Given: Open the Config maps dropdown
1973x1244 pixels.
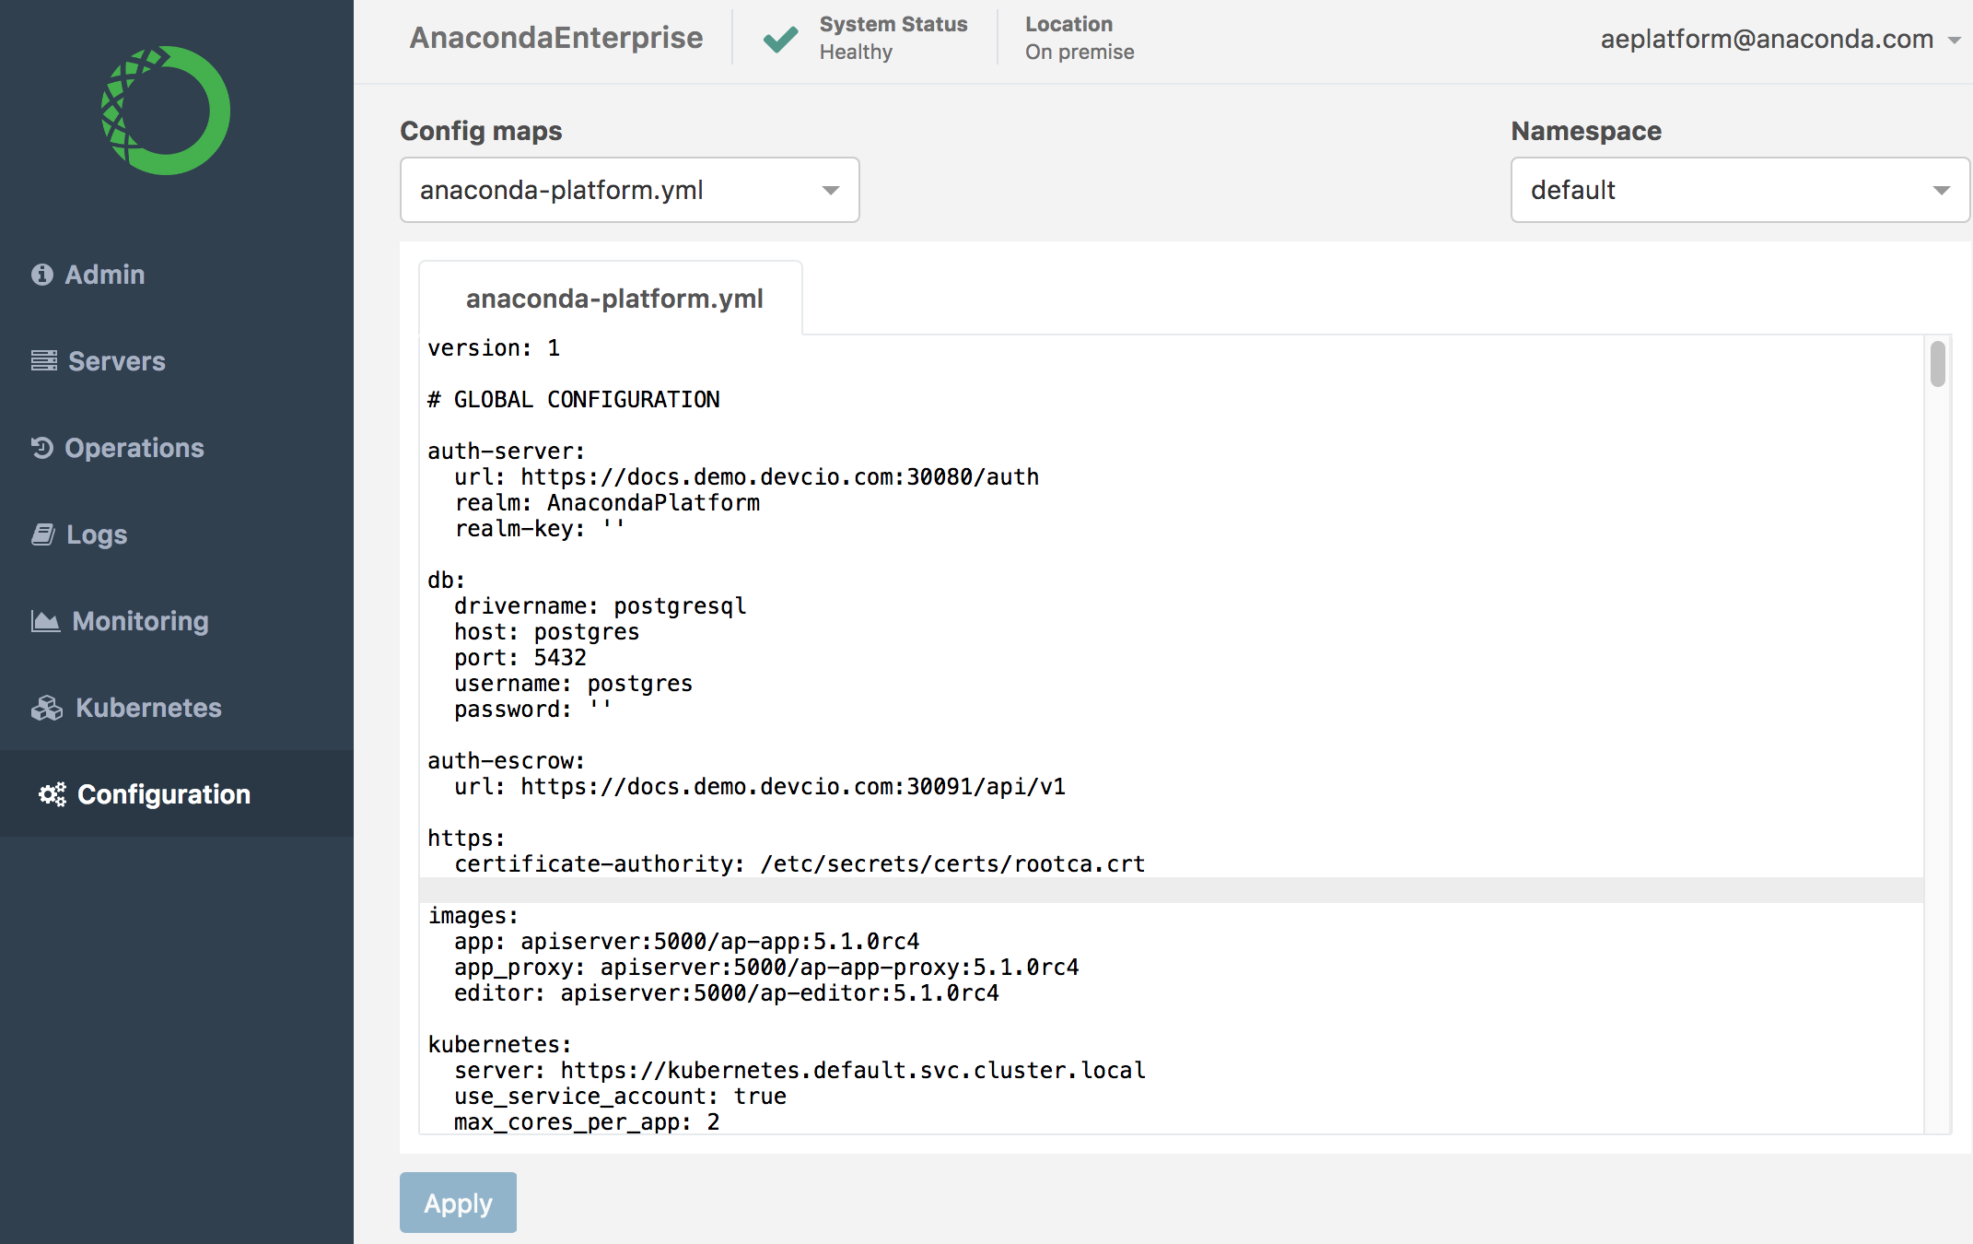Looking at the screenshot, I should 629,190.
